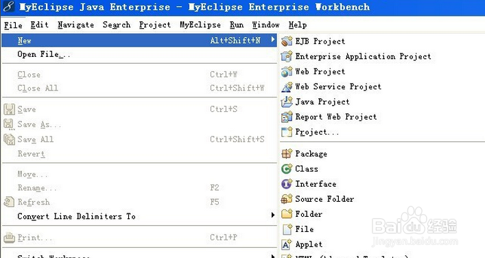Click the purple Interface icon
The height and width of the screenshot is (258, 485).
(287, 184)
